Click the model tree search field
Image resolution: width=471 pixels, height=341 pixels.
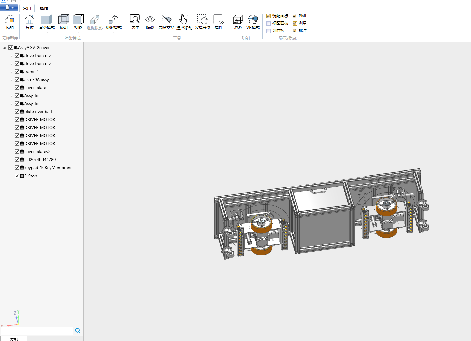point(37,331)
